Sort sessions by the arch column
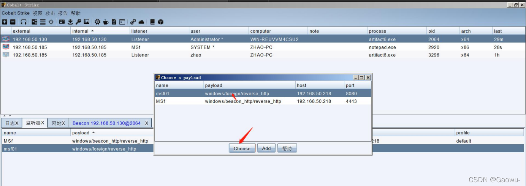526x186 pixels. [476, 31]
